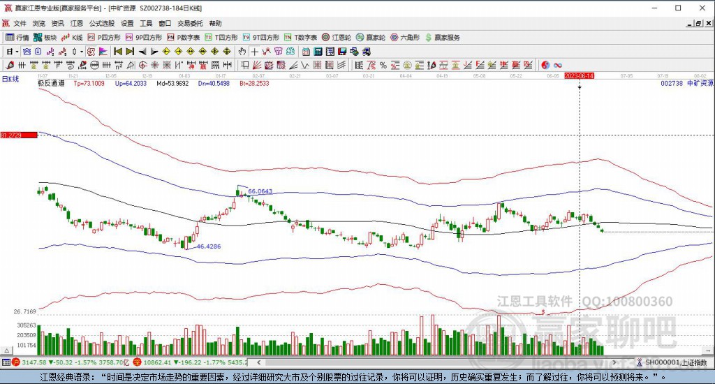Open the 工具 menu

click(146, 23)
